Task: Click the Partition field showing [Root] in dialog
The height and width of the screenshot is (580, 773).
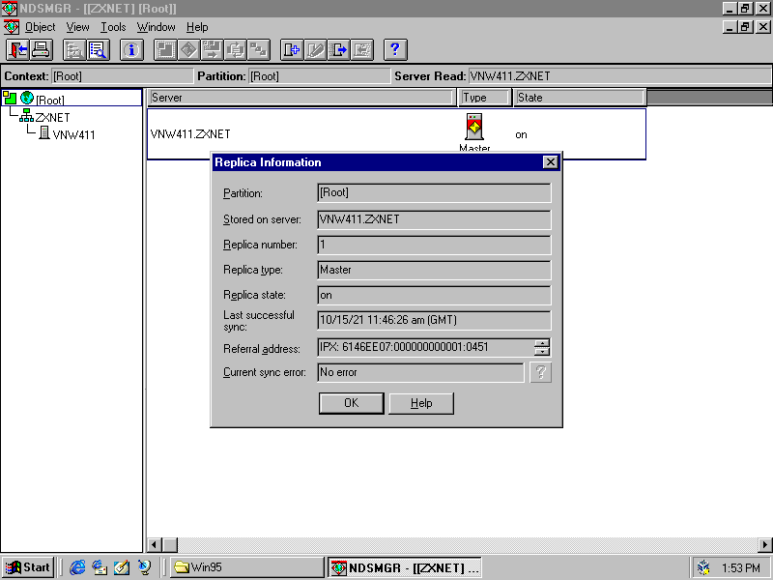Action: point(434,192)
